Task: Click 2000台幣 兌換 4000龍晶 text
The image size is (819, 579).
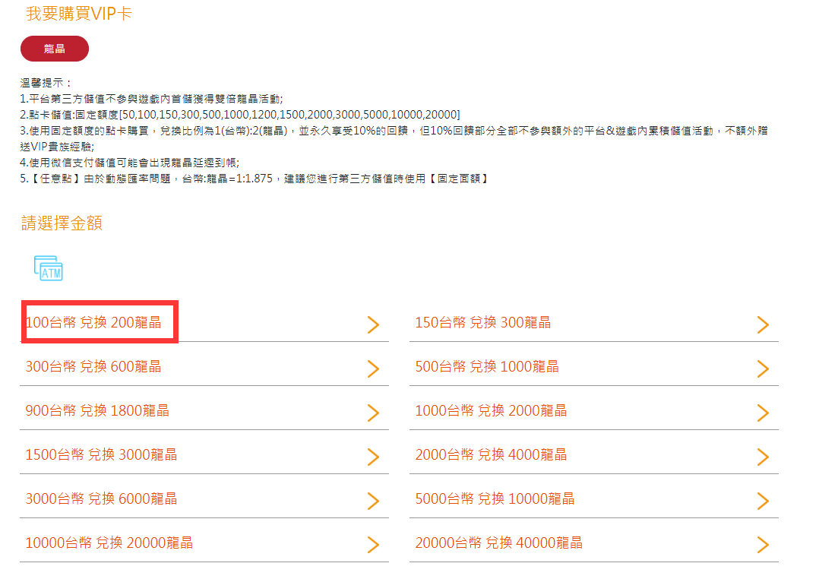Action: tap(491, 454)
